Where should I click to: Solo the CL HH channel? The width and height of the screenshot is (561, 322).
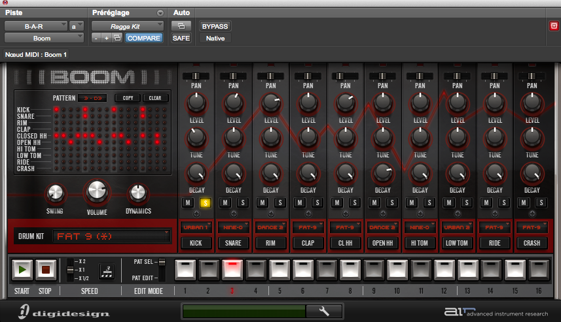coord(355,202)
